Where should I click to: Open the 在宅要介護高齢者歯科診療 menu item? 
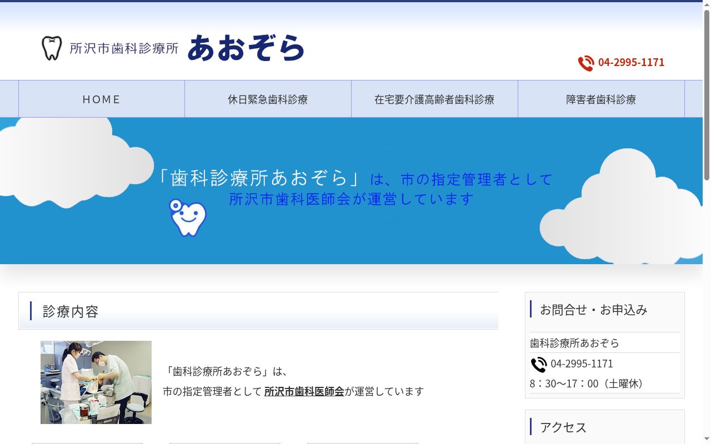pyautogui.click(x=434, y=99)
